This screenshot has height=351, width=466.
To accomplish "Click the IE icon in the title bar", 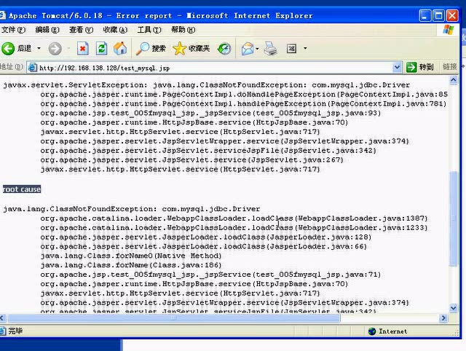I will click(x=2, y=15).
